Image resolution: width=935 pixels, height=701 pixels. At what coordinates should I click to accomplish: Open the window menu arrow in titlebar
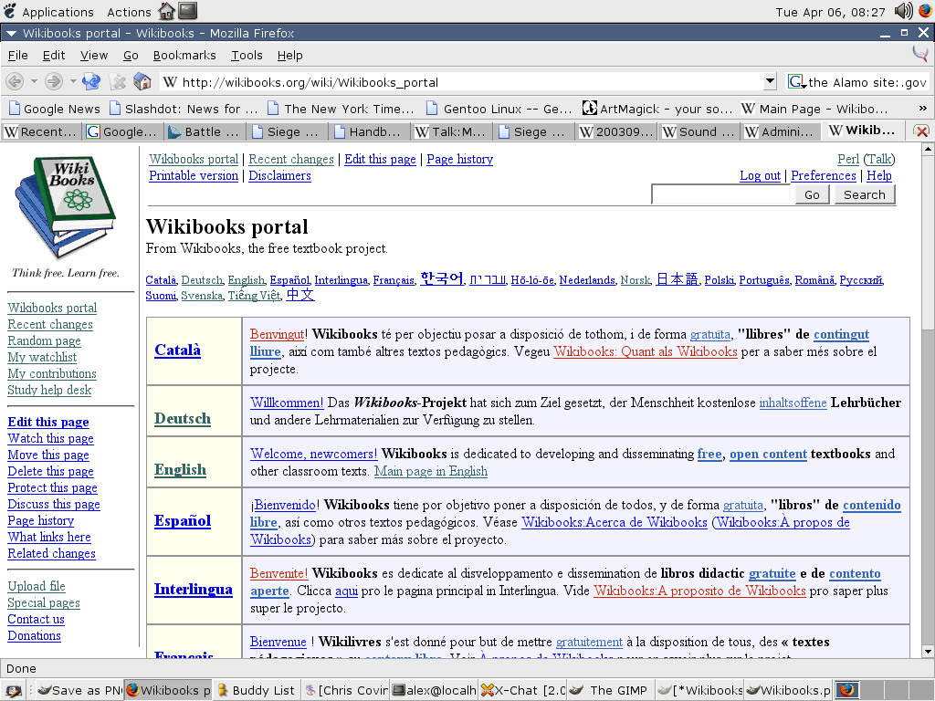[x=11, y=34]
